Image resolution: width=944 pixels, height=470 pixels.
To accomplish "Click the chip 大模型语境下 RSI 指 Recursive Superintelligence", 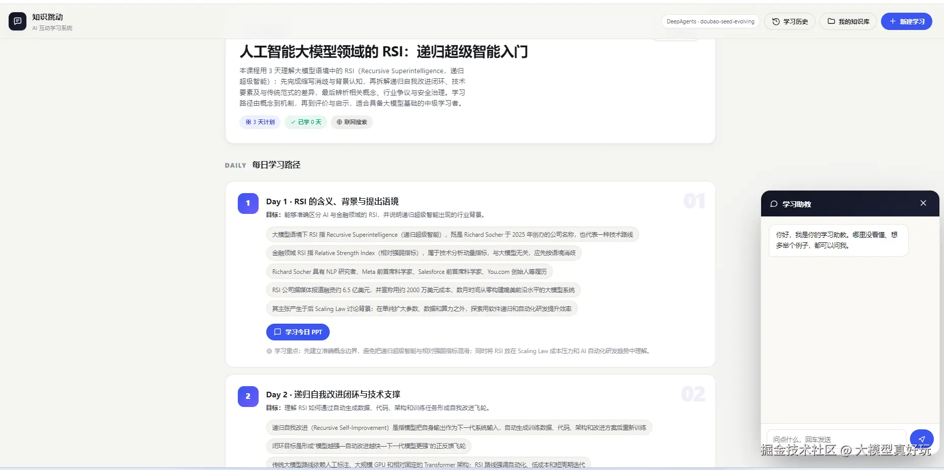I will [452, 235].
